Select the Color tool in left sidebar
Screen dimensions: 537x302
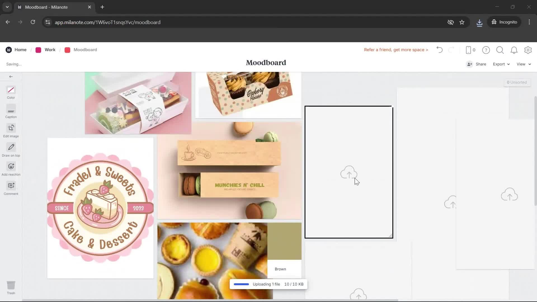click(11, 93)
